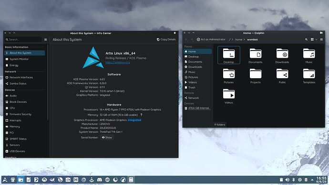This screenshot has height=185, width=329.
Task: Launch VLC from the taskbar
Action: point(92,180)
